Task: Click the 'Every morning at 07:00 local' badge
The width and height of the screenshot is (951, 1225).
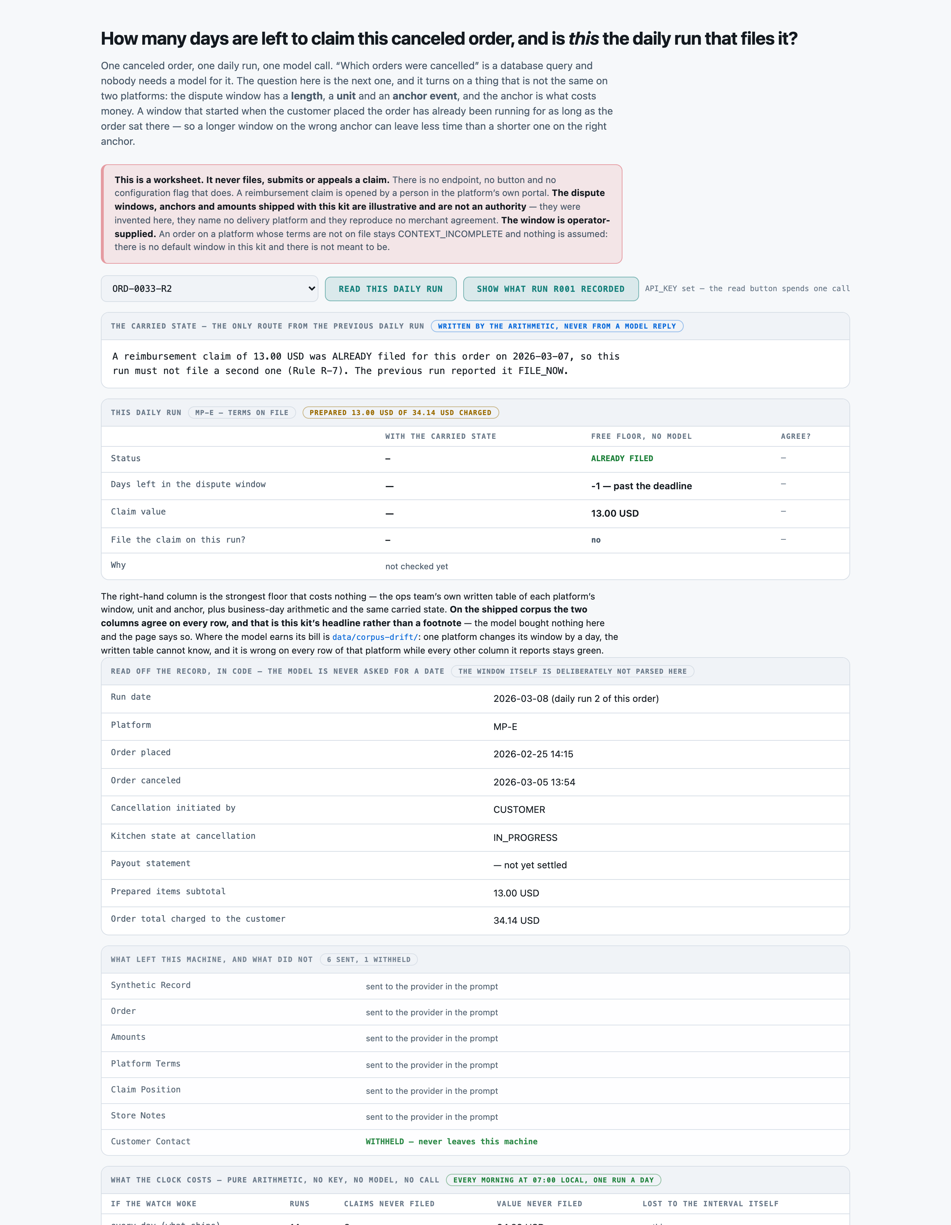Action: point(553,1180)
